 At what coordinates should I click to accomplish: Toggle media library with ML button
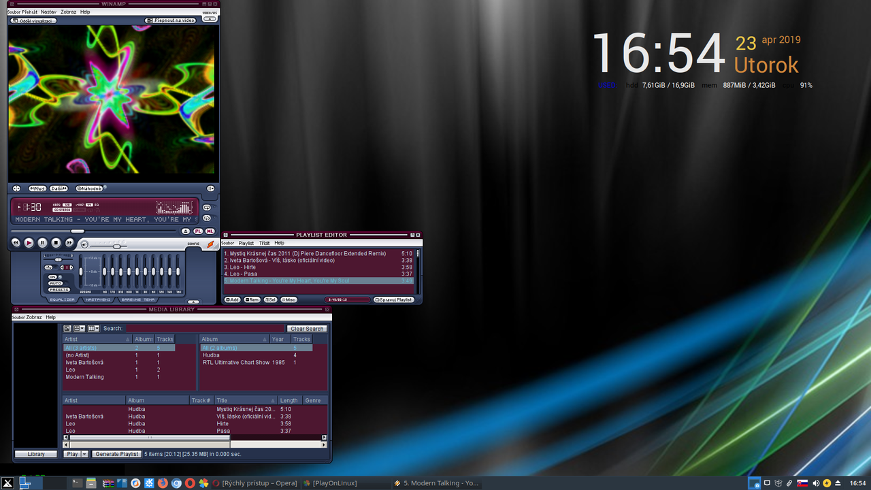(x=210, y=231)
